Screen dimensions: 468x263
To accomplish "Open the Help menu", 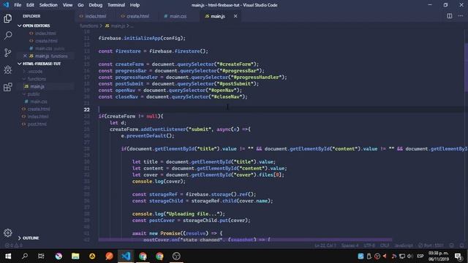I will pyautogui.click(x=135, y=5).
